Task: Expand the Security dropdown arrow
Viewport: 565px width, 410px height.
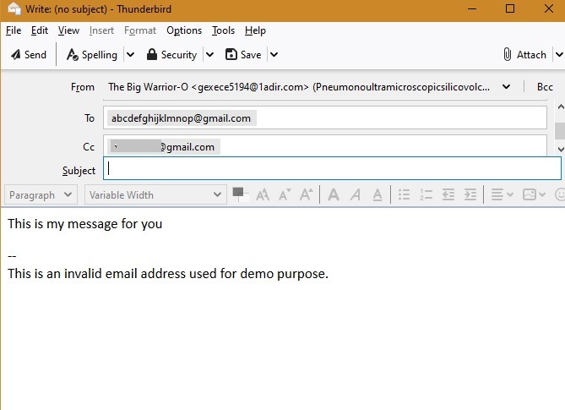Action: [209, 55]
